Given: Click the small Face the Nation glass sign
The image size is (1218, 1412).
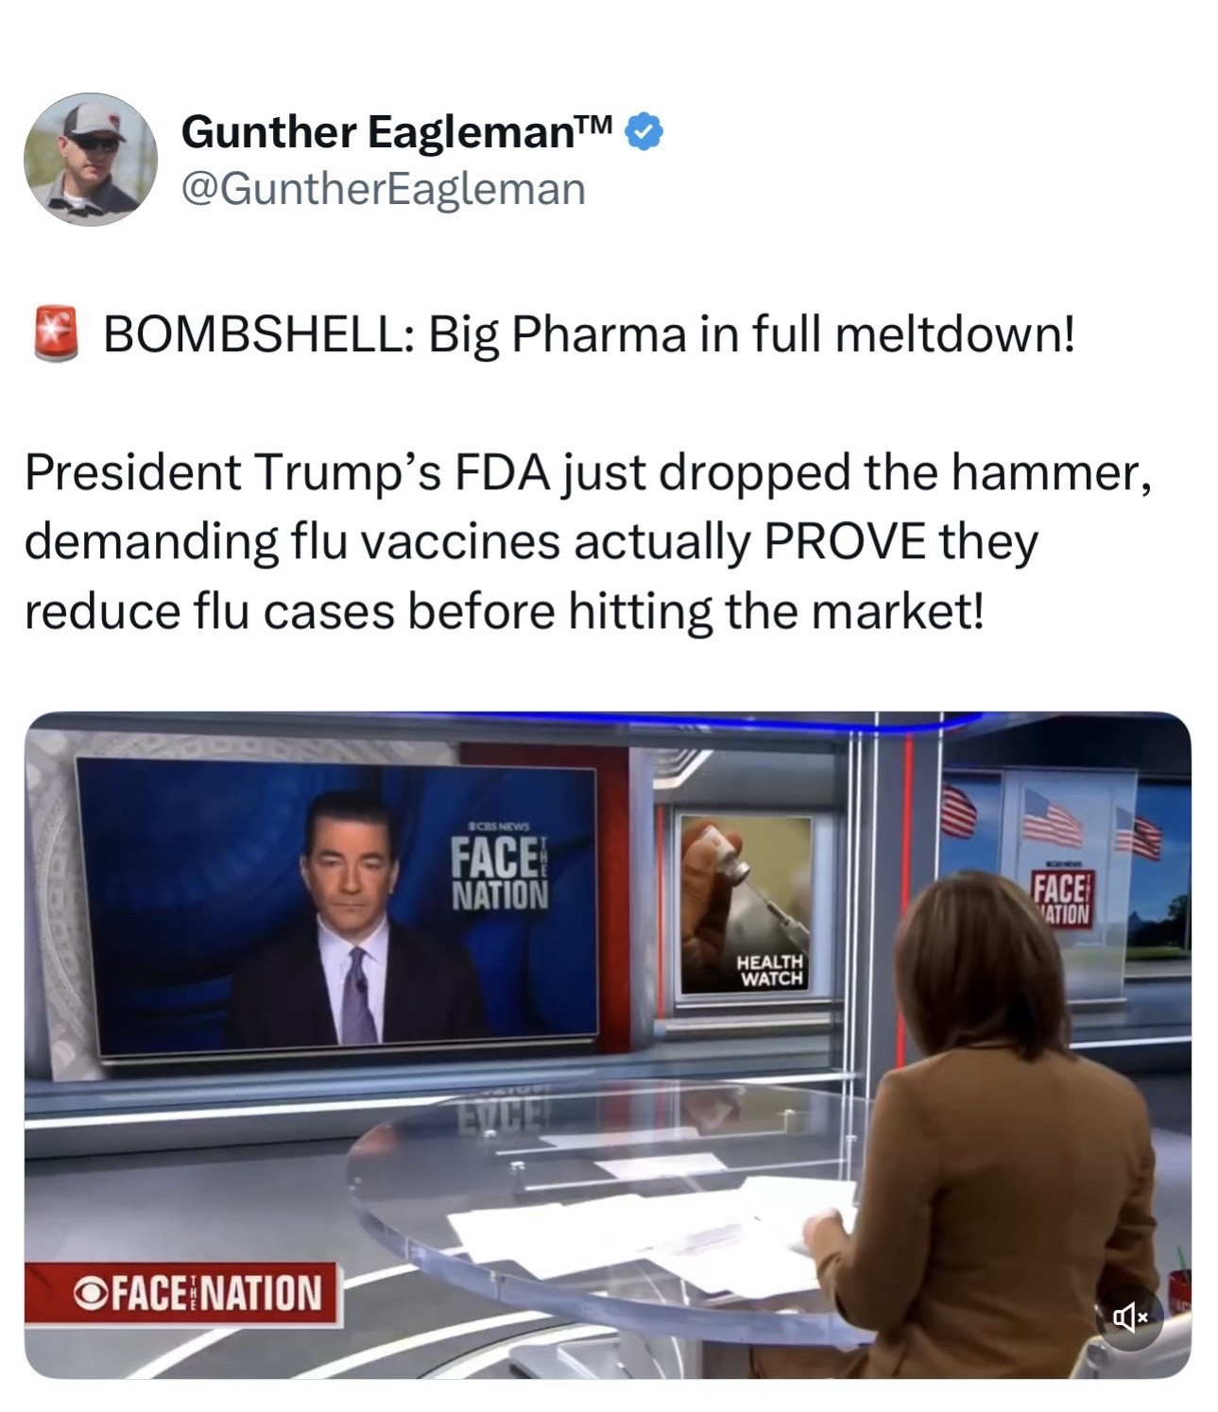Looking at the screenshot, I should (x=1062, y=895).
